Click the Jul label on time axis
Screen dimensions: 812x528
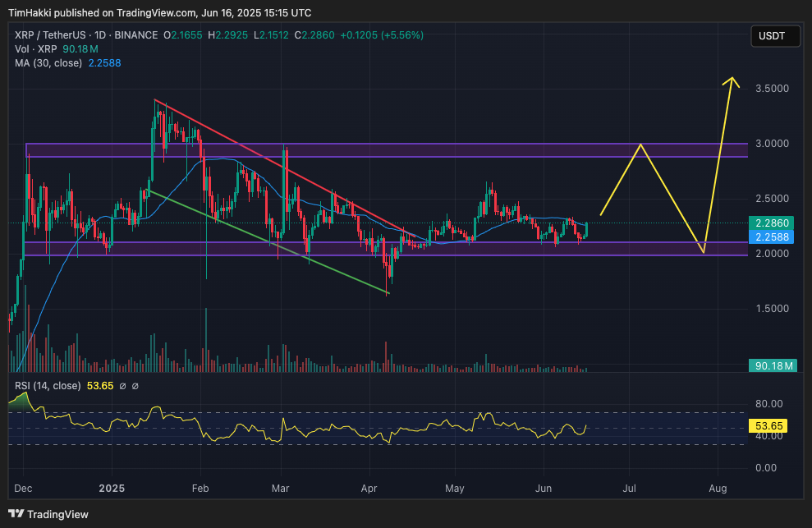629,489
